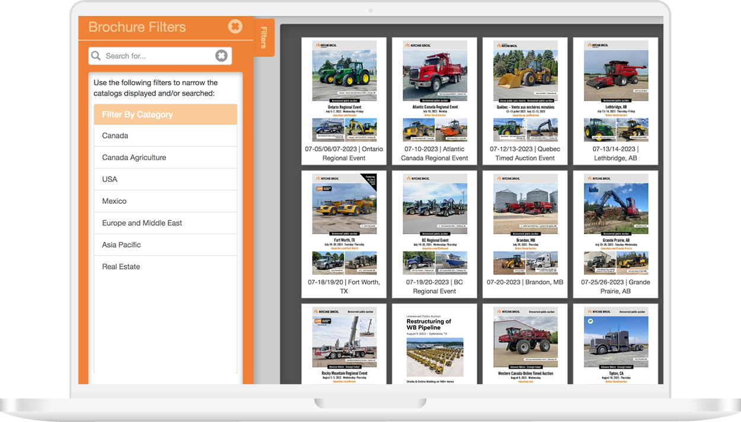Open the Quebec Timed Auction Event brochure

pos(525,102)
